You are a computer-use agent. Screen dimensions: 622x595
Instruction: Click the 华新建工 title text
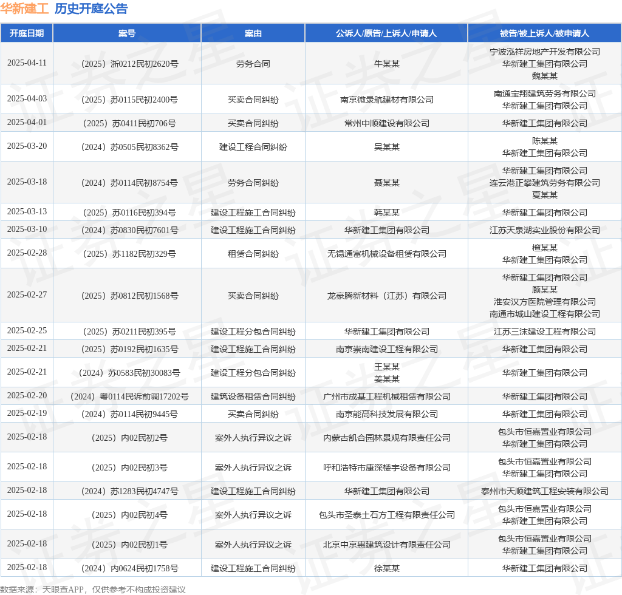point(24,8)
